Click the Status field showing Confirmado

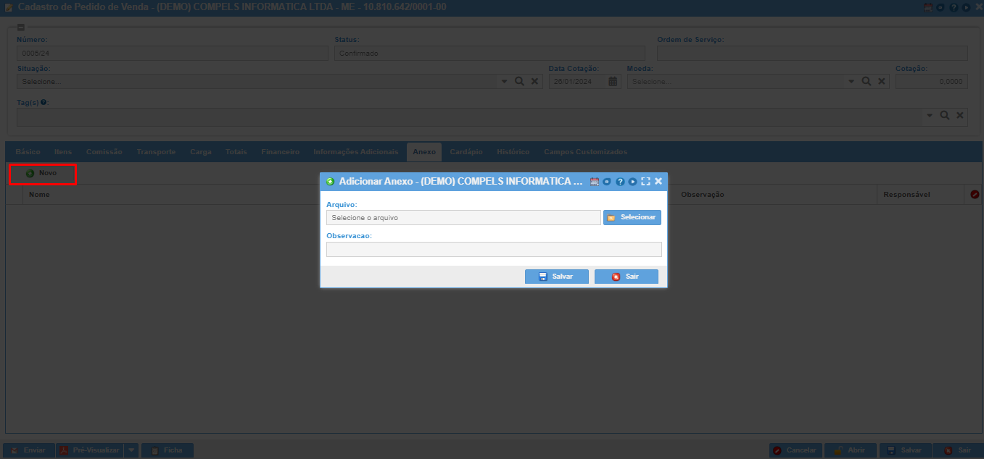pyautogui.click(x=489, y=53)
